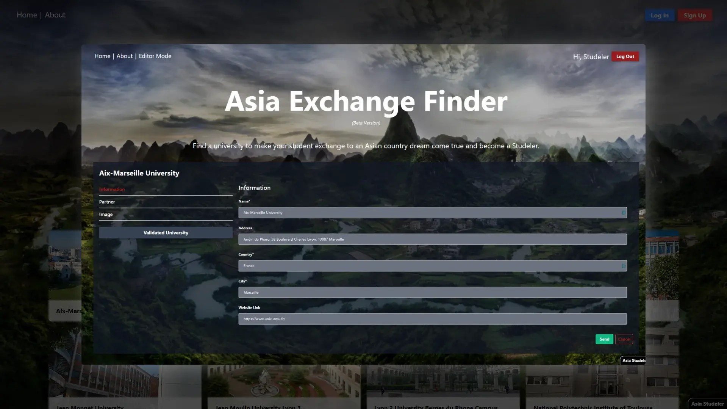Click the red Cancel button

point(624,339)
